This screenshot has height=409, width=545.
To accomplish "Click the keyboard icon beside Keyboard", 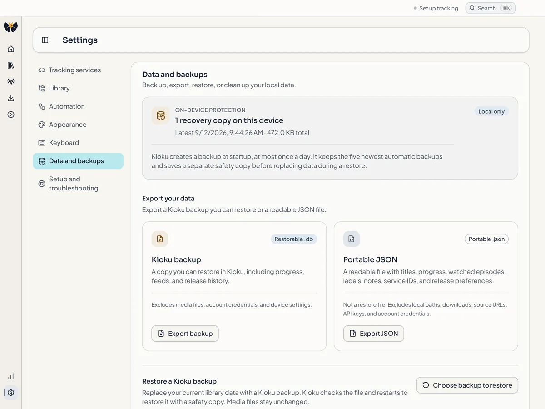I will (x=42, y=143).
